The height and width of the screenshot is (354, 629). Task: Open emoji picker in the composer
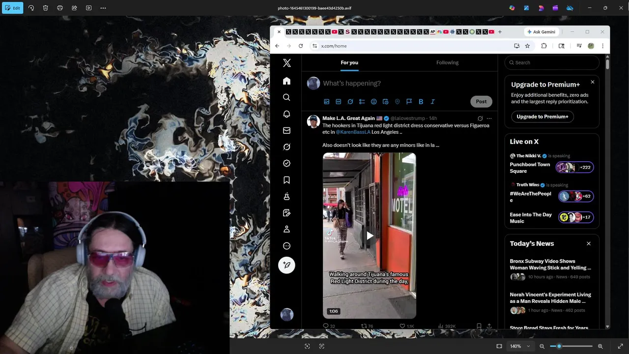point(373,102)
